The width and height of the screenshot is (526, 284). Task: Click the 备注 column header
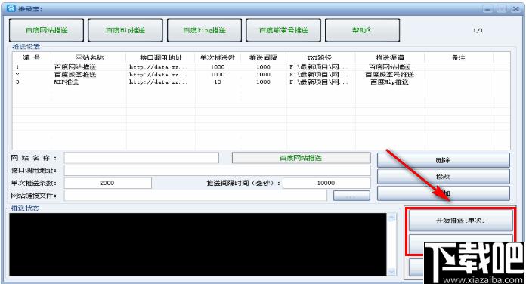pos(459,57)
